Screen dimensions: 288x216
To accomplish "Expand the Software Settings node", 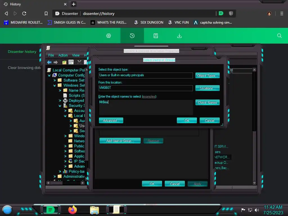I will click(x=55, y=80).
